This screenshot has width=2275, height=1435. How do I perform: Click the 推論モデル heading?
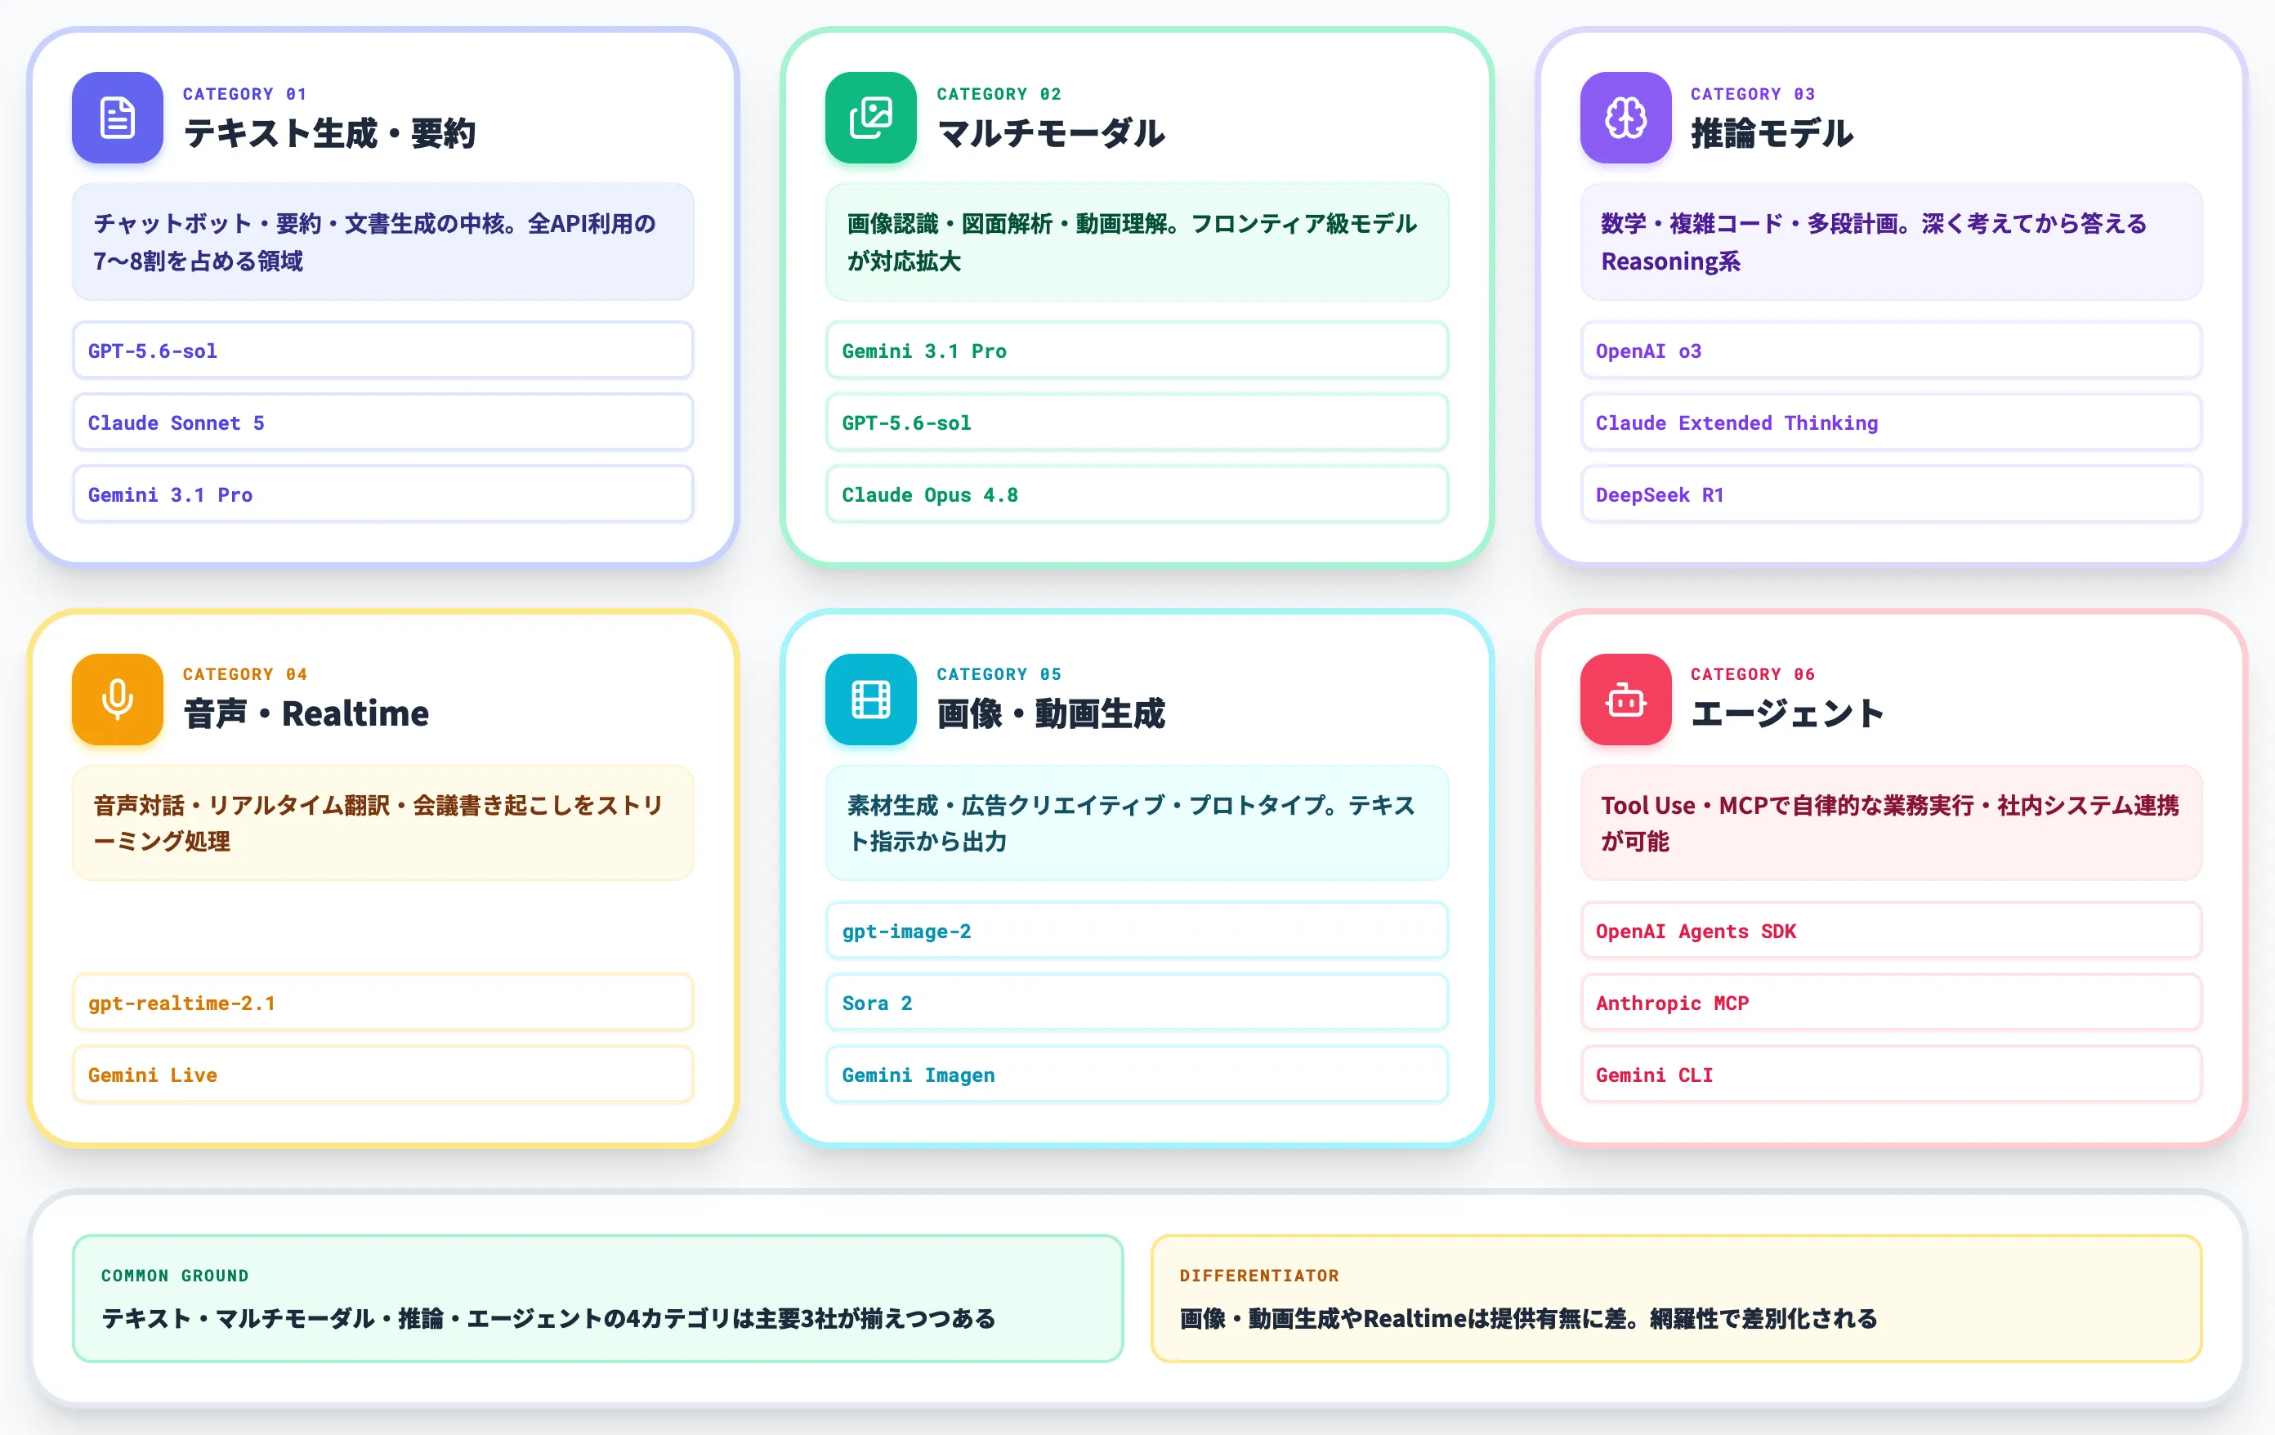point(1772,133)
